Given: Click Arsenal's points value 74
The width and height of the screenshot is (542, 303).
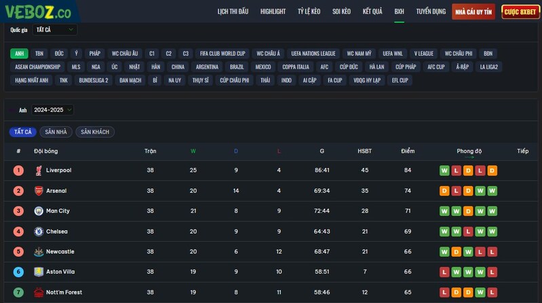Looking at the screenshot, I should [408, 191].
